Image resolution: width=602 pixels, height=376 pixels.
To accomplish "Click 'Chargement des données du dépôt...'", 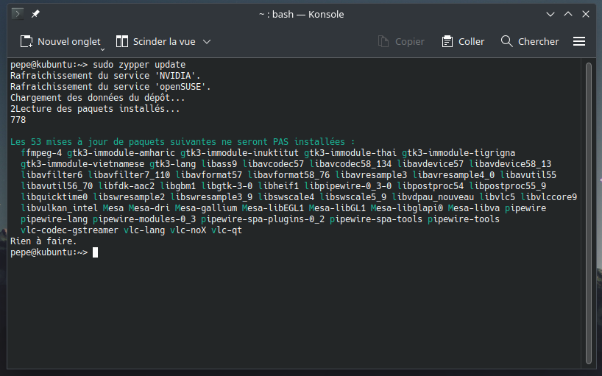I will click(98, 98).
